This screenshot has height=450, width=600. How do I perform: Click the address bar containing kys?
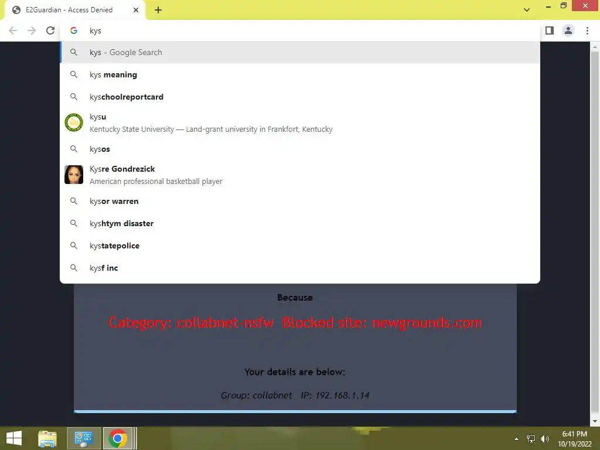pos(300,30)
